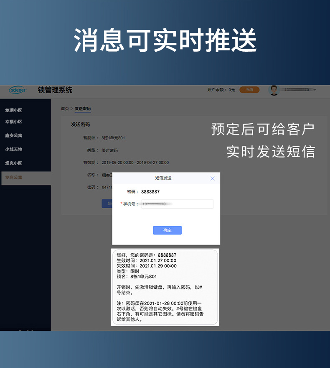The height and width of the screenshot is (368, 330).
Task: Click the 账户余额 balance text
Action: point(221,90)
